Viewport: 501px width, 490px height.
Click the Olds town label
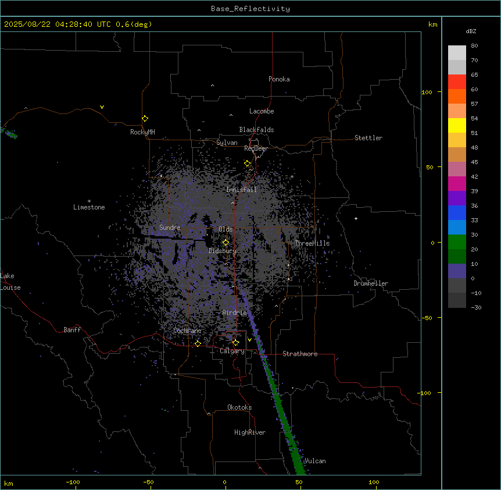[226, 229]
